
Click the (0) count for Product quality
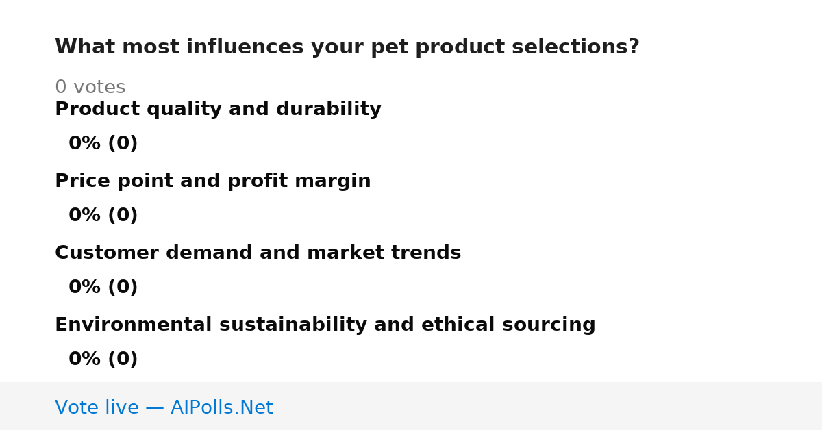123,144
